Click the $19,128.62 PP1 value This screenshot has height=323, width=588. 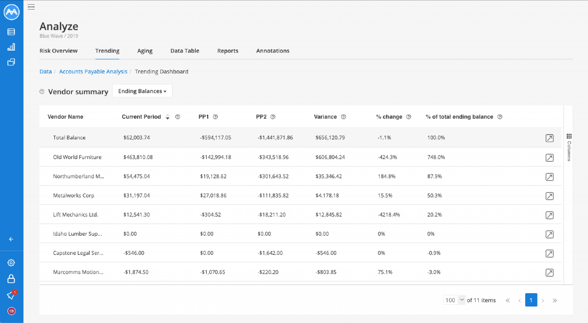(x=213, y=177)
